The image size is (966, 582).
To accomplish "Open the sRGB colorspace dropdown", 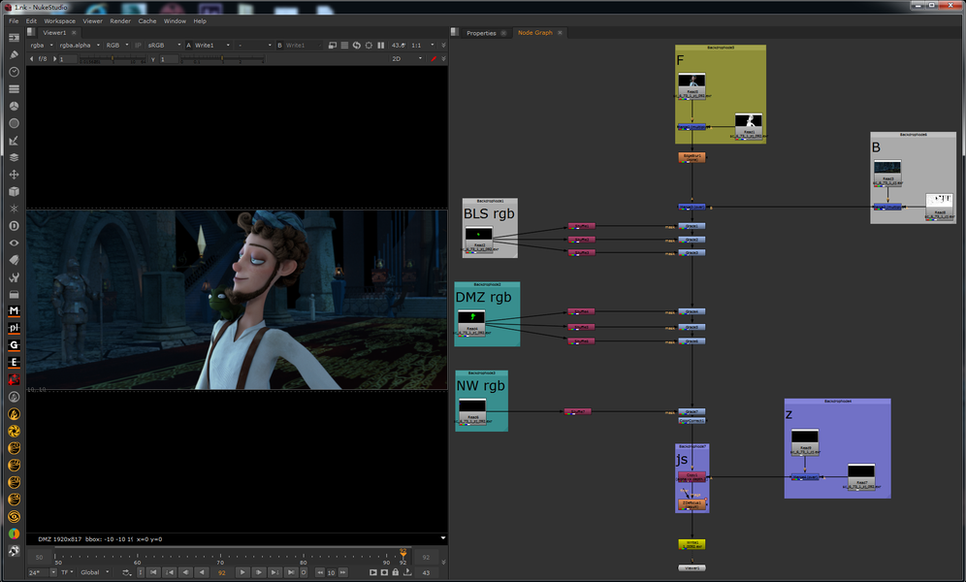I will (164, 45).
